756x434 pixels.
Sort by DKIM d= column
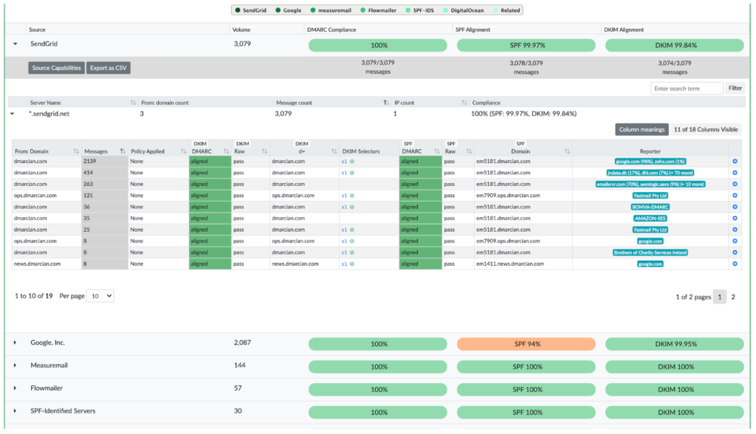point(334,151)
